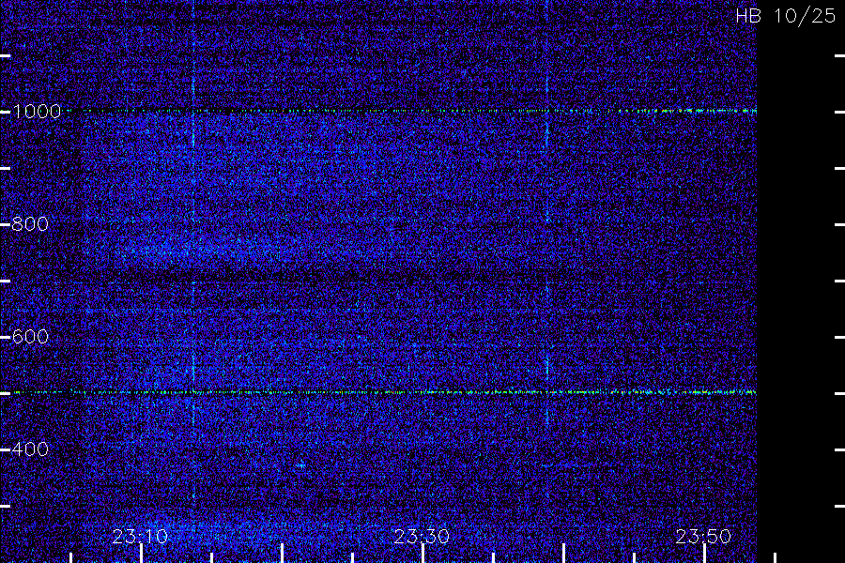
Task: Click the 23:10 time axis label
Action: [140, 537]
